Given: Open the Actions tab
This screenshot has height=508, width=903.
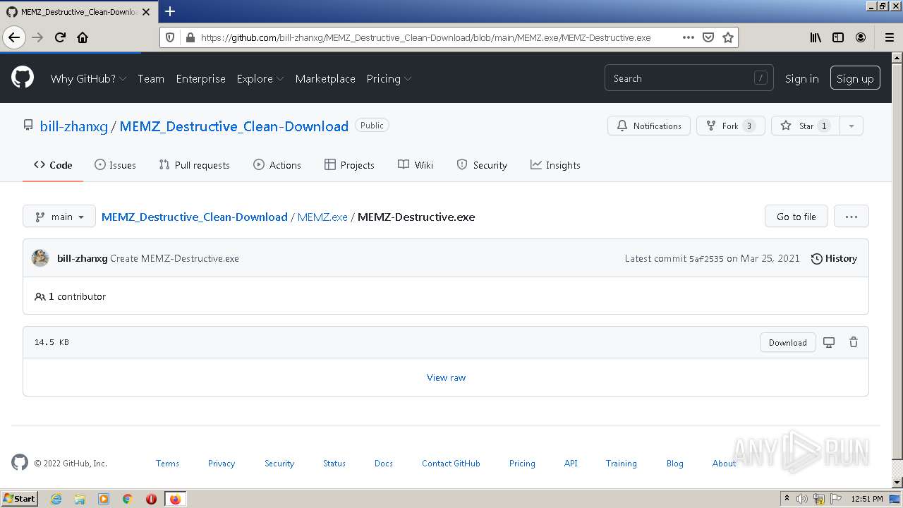Looking at the screenshot, I should (277, 165).
